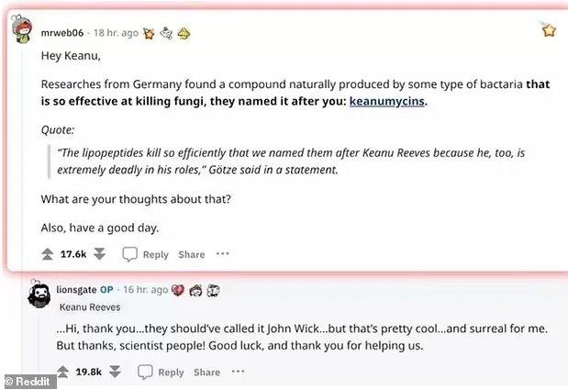Open the lionsgate username profile link
This screenshot has height=390, width=568.
coord(76,289)
